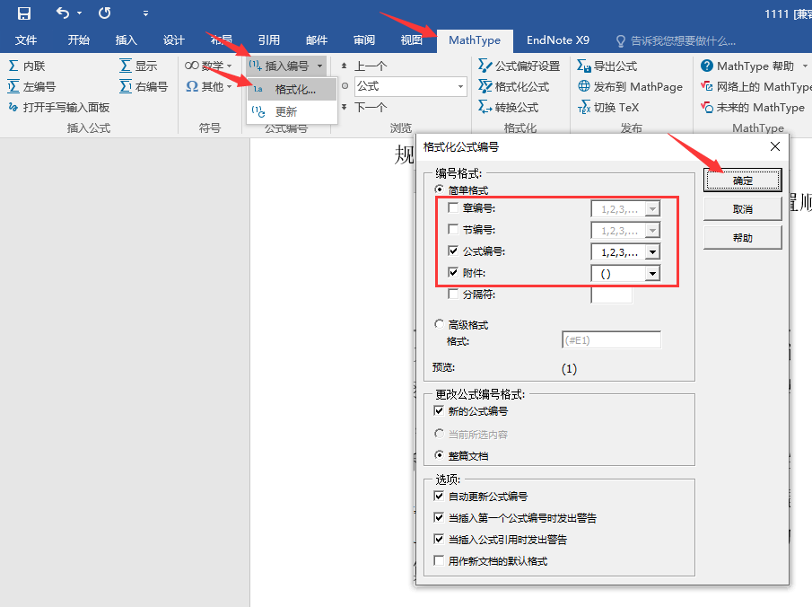Click 转换公式 convert equations
Screen dimensions: 812x607
(509, 107)
